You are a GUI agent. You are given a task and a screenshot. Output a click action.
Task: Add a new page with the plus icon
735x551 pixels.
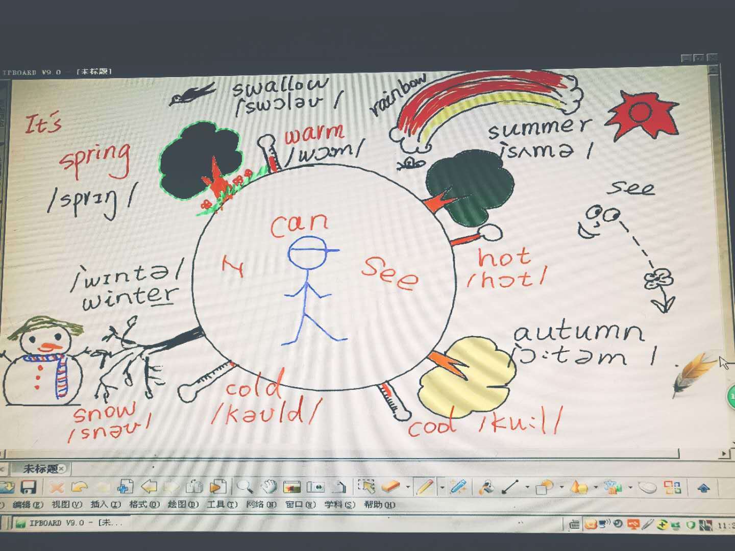coord(125,487)
